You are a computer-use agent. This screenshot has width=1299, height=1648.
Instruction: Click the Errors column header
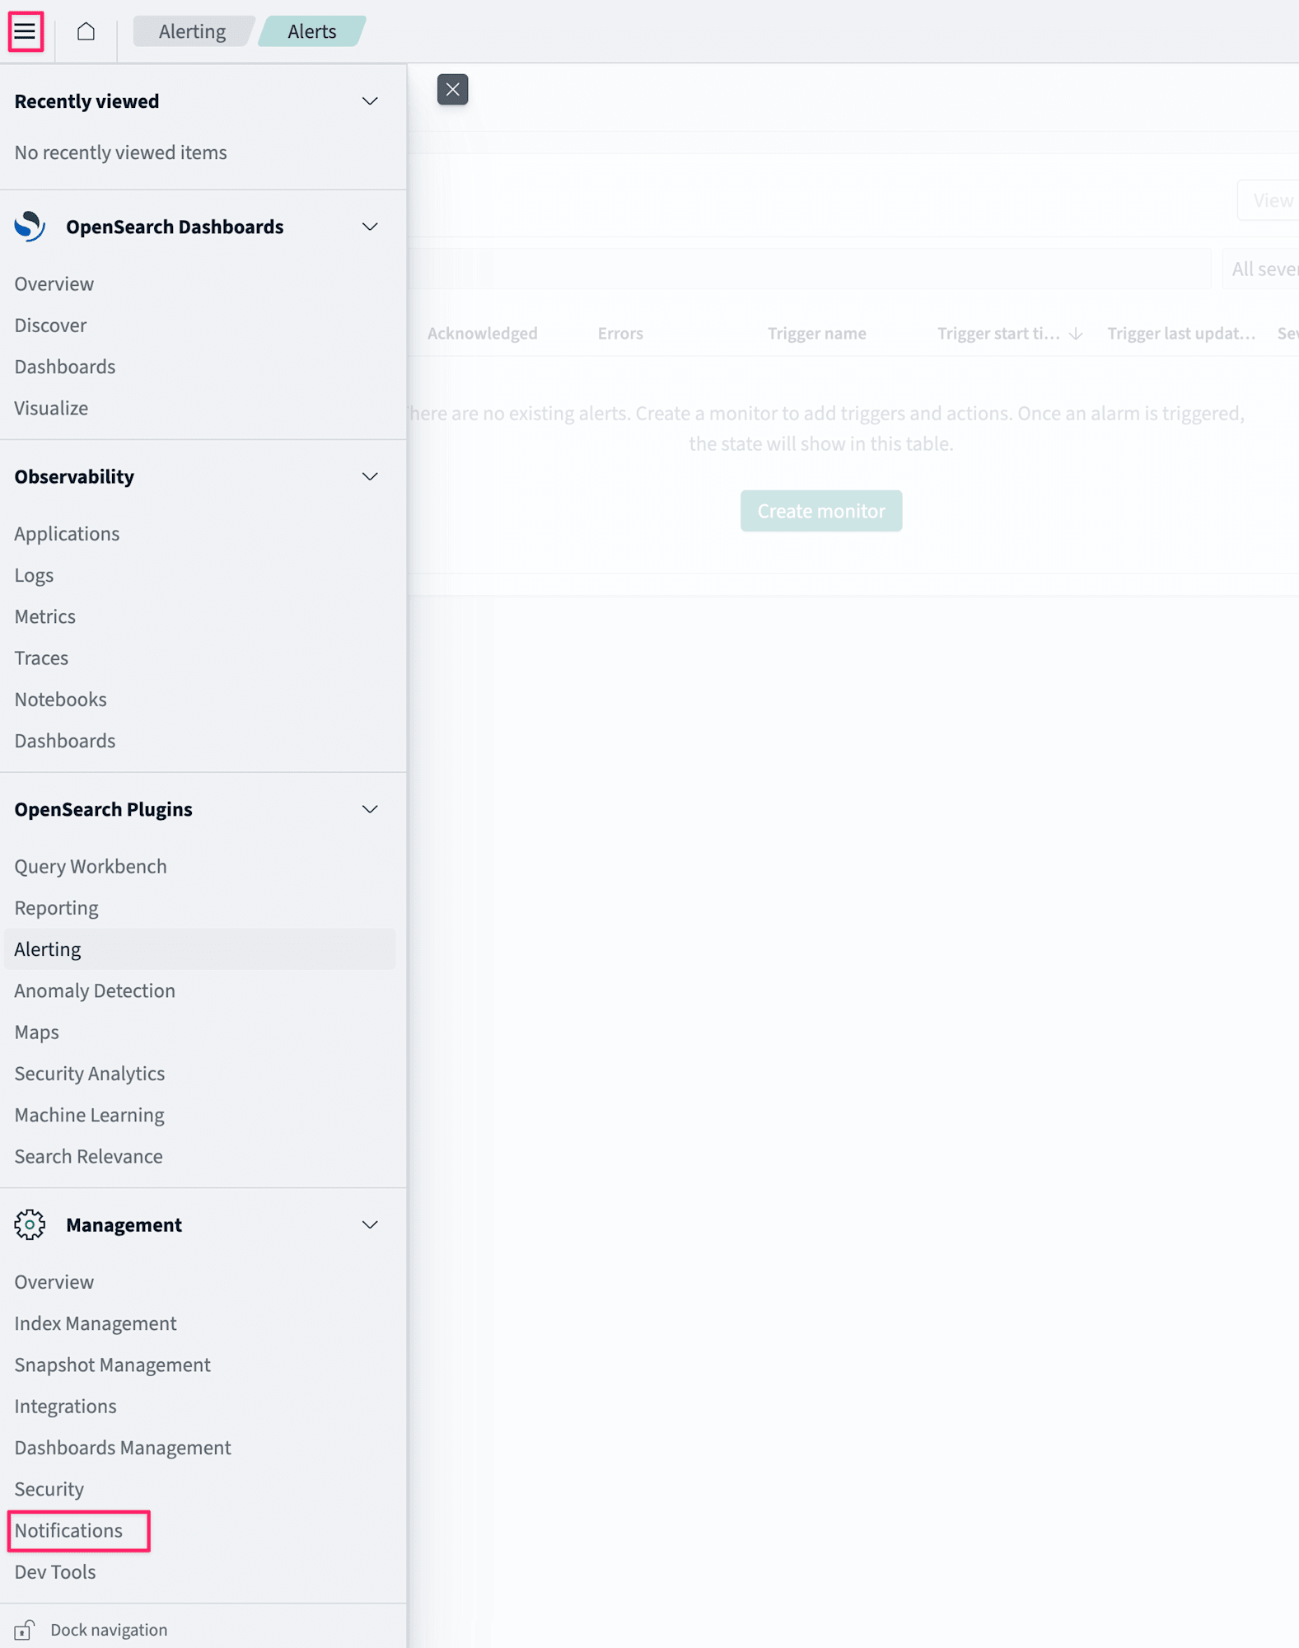620,334
